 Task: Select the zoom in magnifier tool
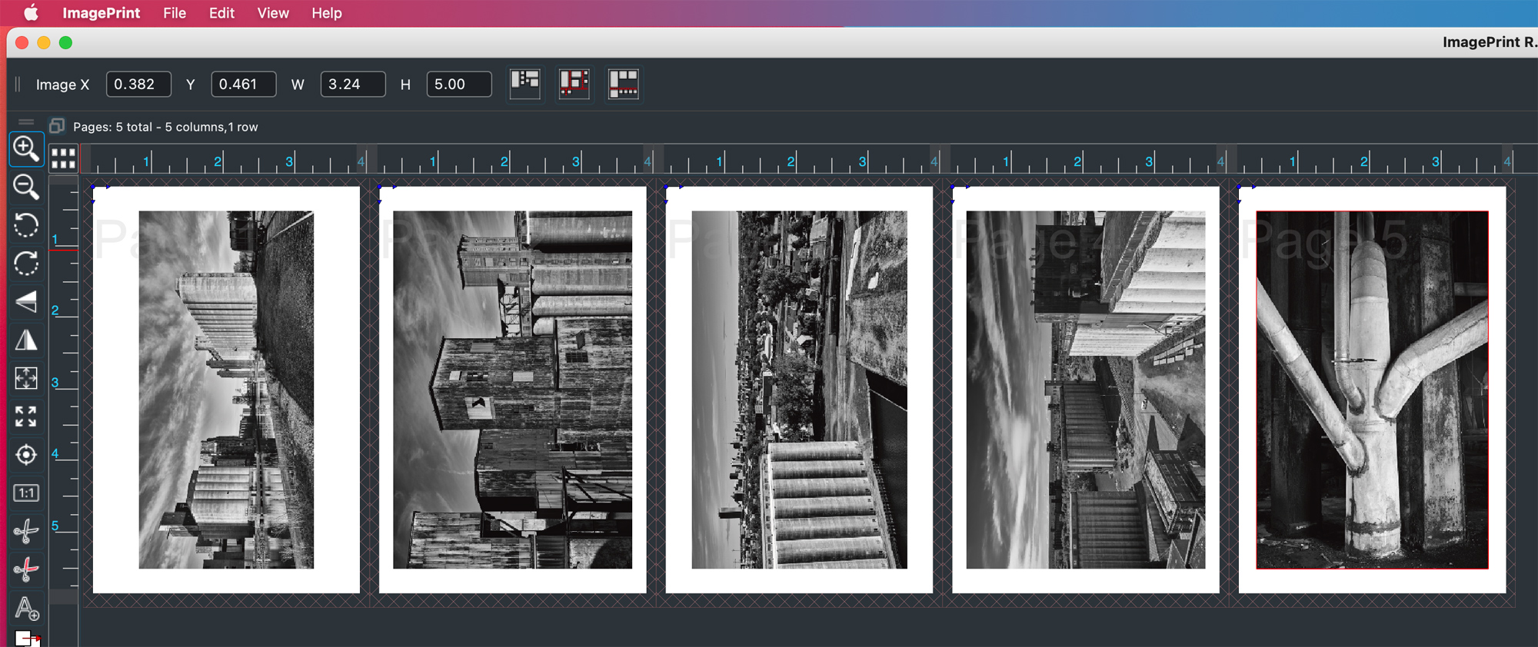(25, 148)
